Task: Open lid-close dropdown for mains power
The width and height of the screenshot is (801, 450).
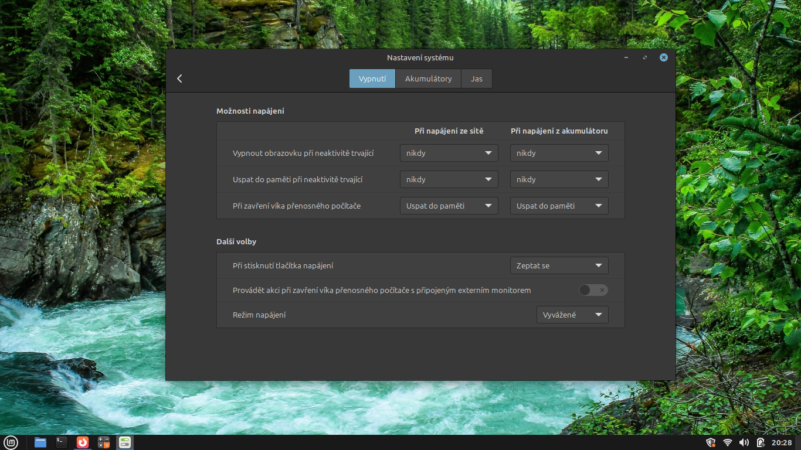Action: [449, 206]
